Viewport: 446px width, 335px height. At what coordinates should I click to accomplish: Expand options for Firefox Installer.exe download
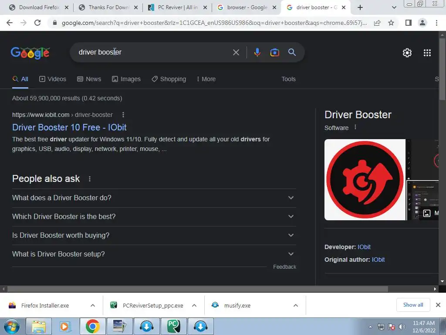(x=93, y=305)
